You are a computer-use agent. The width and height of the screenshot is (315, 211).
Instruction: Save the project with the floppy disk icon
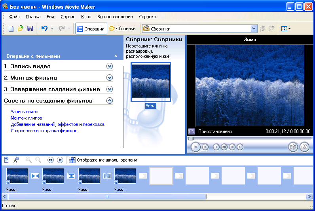point(30,29)
